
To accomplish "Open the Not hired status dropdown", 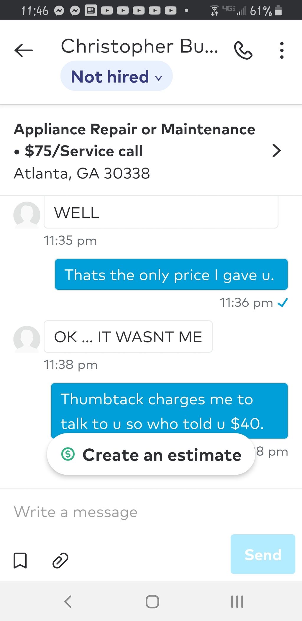I will pyautogui.click(x=116, y=76).
